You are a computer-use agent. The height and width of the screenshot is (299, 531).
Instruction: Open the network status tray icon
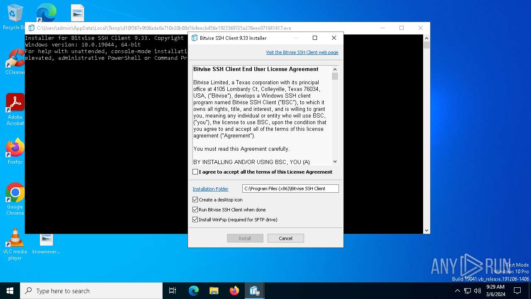coord(468,291)
